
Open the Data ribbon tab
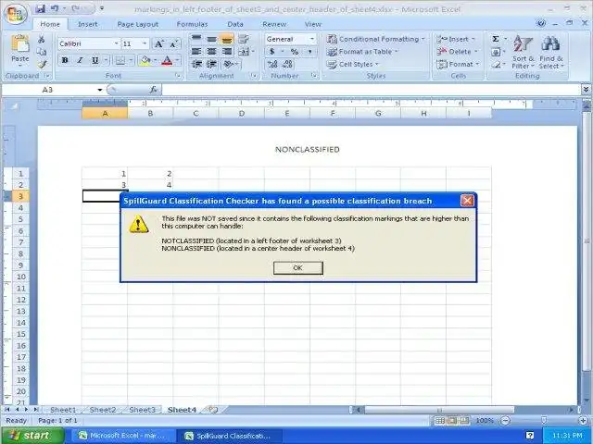[235, 24]
